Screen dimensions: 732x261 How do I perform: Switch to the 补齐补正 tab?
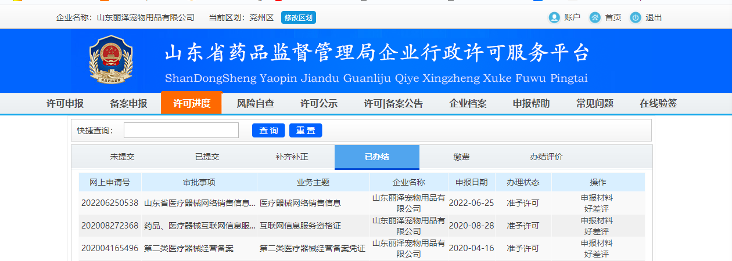coord(292,157)
